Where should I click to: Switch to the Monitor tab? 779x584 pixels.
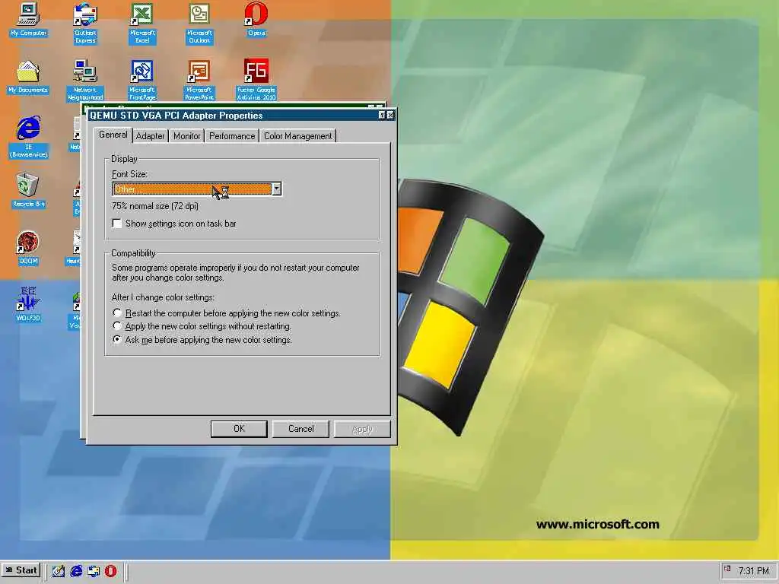coord(187,136)
